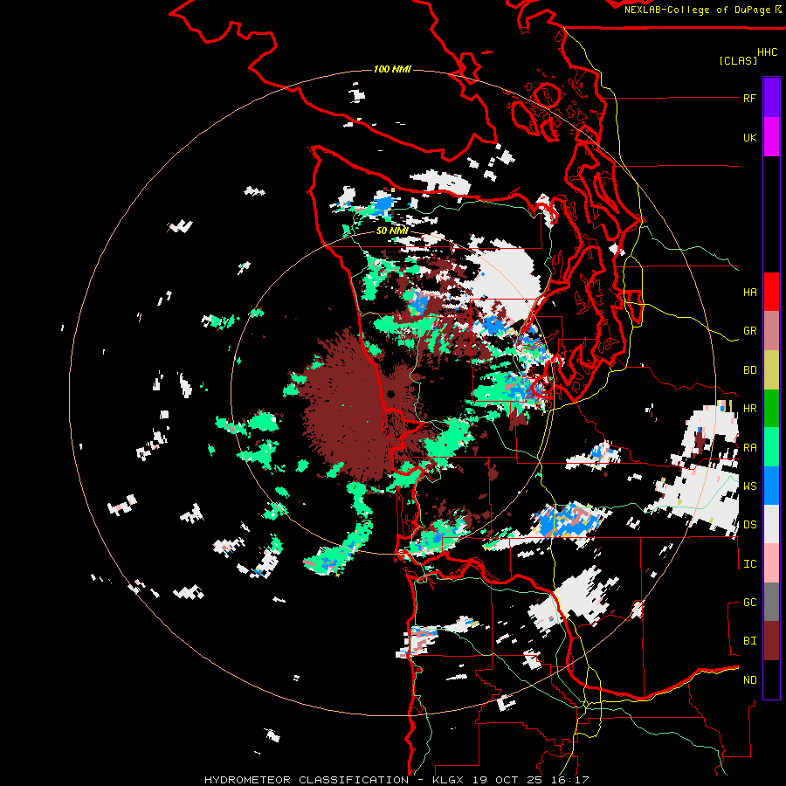
Task: Click the 100 NMI range ring label
Action: 392,69
